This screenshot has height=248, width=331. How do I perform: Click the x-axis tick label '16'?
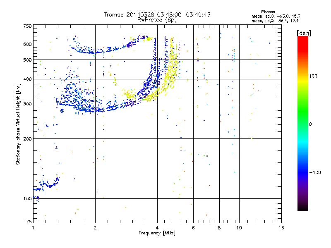(281, 228)
